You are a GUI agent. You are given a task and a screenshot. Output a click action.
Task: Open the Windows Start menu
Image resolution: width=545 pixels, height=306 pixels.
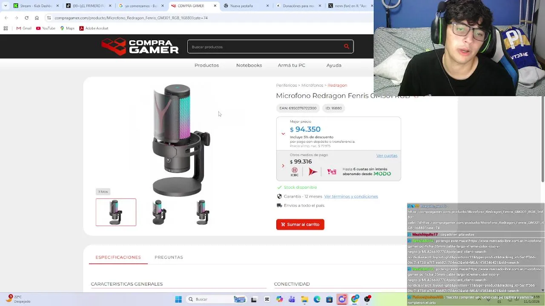coord(178,299)
